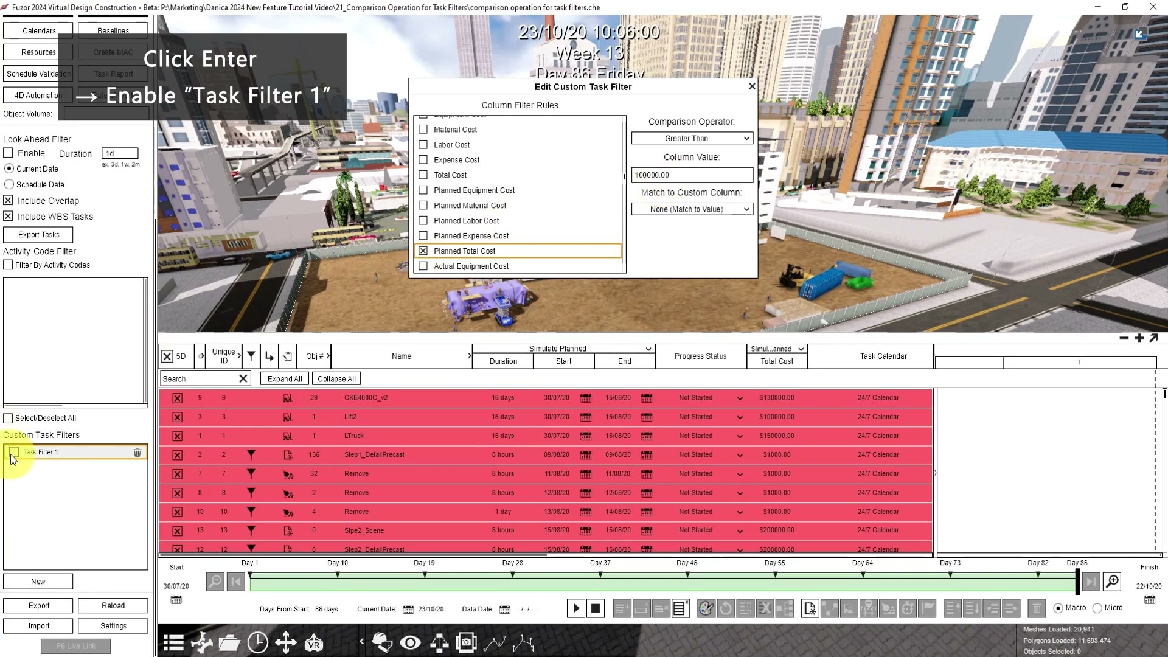Open the Simul...anned cost dropdown
Screen dimensions: 1168x657
pyautogui.click(x=777, y=349)
